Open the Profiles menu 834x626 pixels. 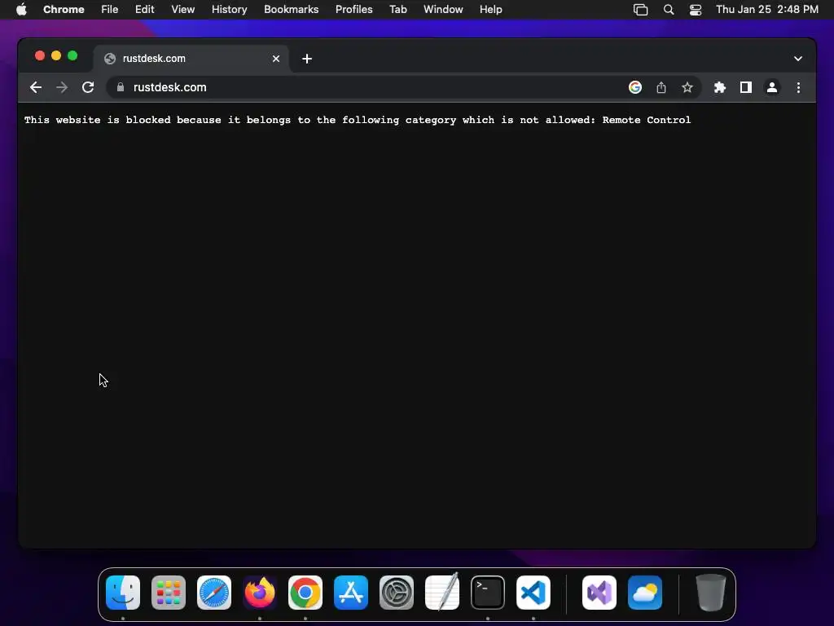pyautogui.click(x=353, y=10)
